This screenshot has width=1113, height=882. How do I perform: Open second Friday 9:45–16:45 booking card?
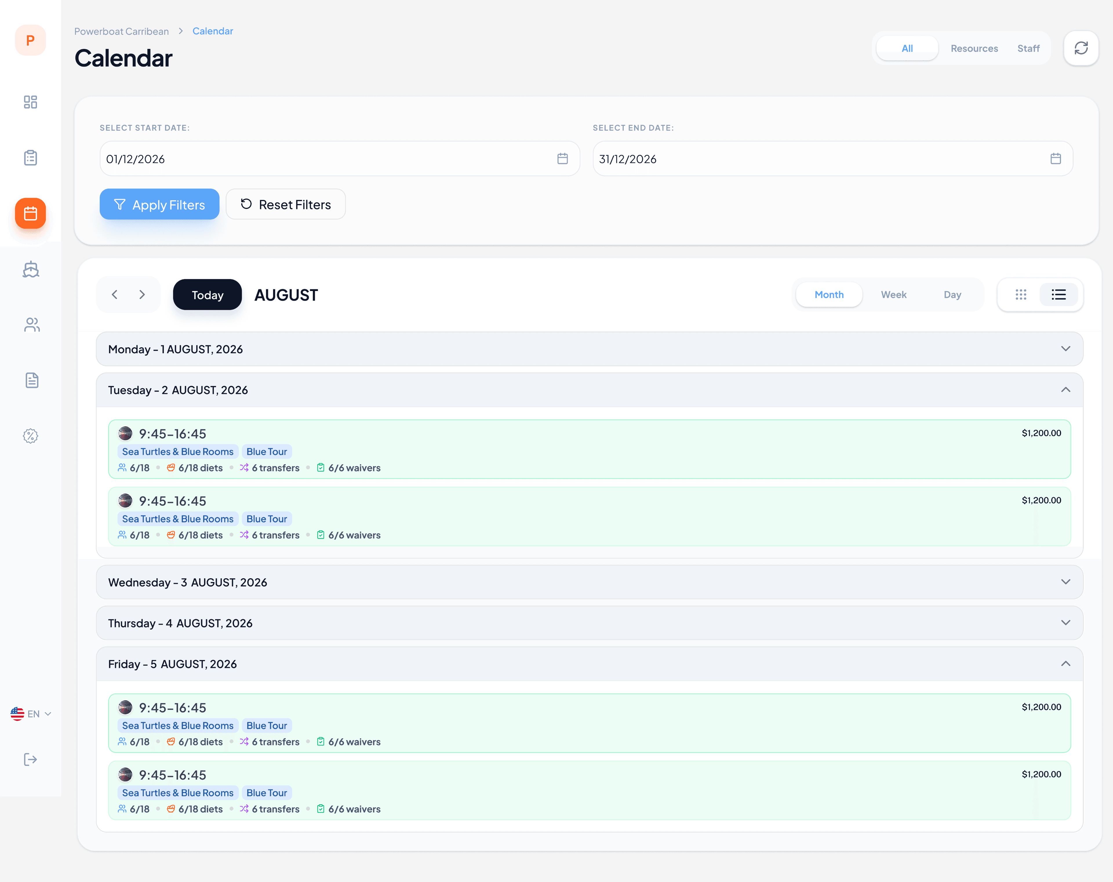pos(590,790)
